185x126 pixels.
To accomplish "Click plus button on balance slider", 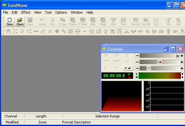I will (182, 62).
